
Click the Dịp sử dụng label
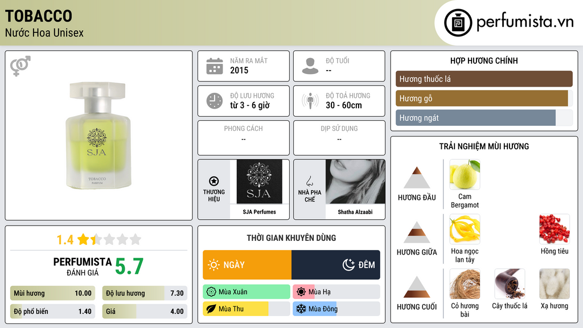point(339,128)
